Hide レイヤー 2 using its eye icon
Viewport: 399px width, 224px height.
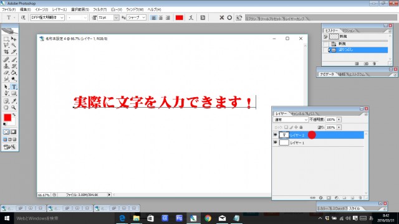click(275, 135)
